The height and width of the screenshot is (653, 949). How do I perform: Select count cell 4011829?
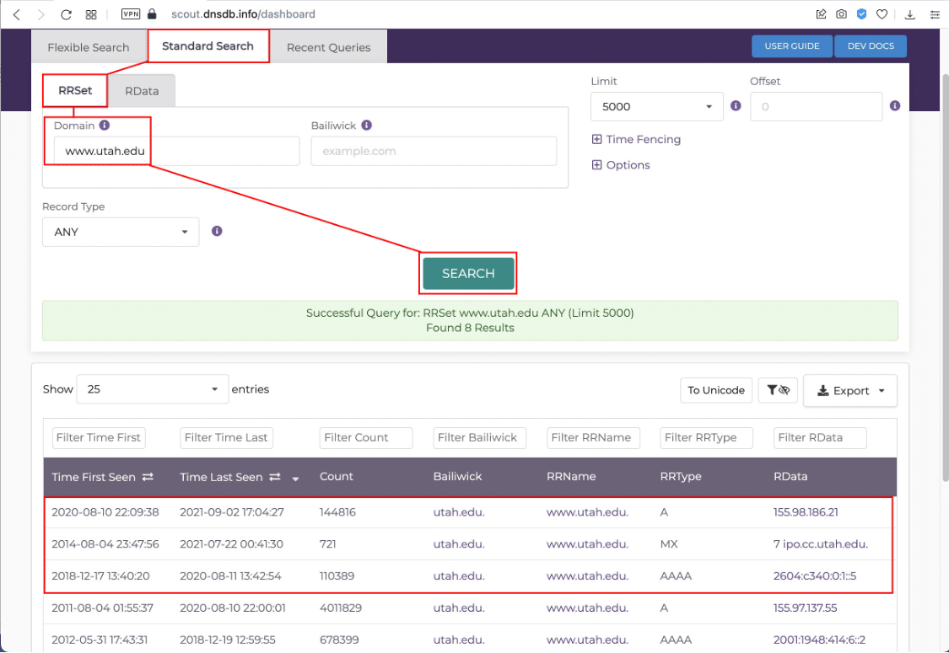coord(340,608)
